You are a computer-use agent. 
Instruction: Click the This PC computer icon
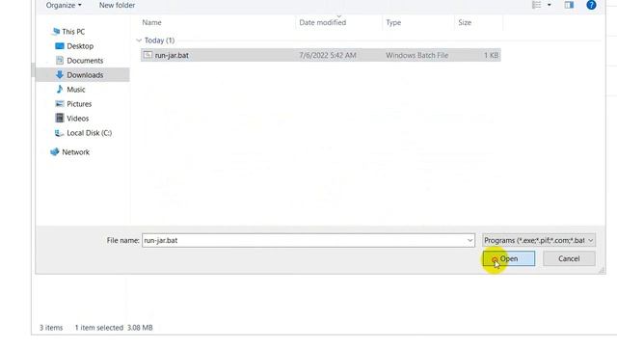tap(56, 32)
